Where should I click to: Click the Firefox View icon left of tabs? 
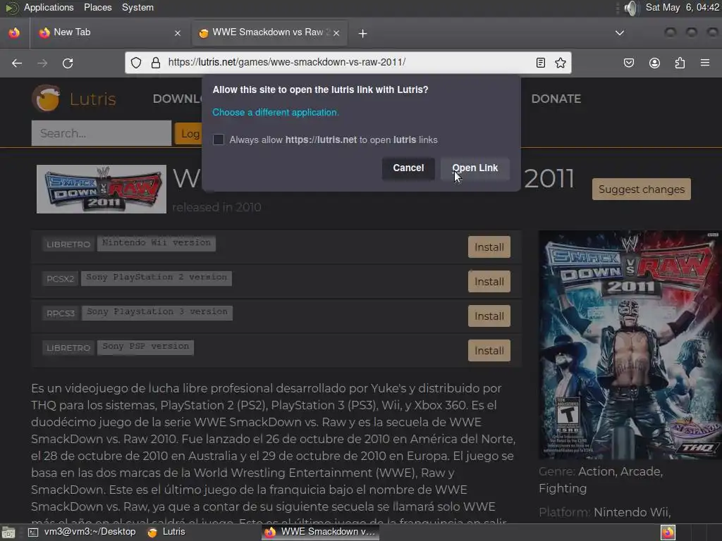point(14,32)
